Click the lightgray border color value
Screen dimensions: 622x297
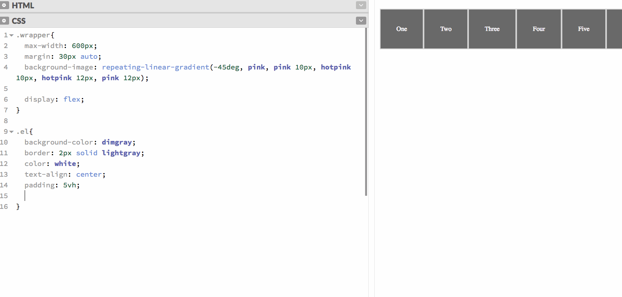pyautogui.click(x=121, y=153)
